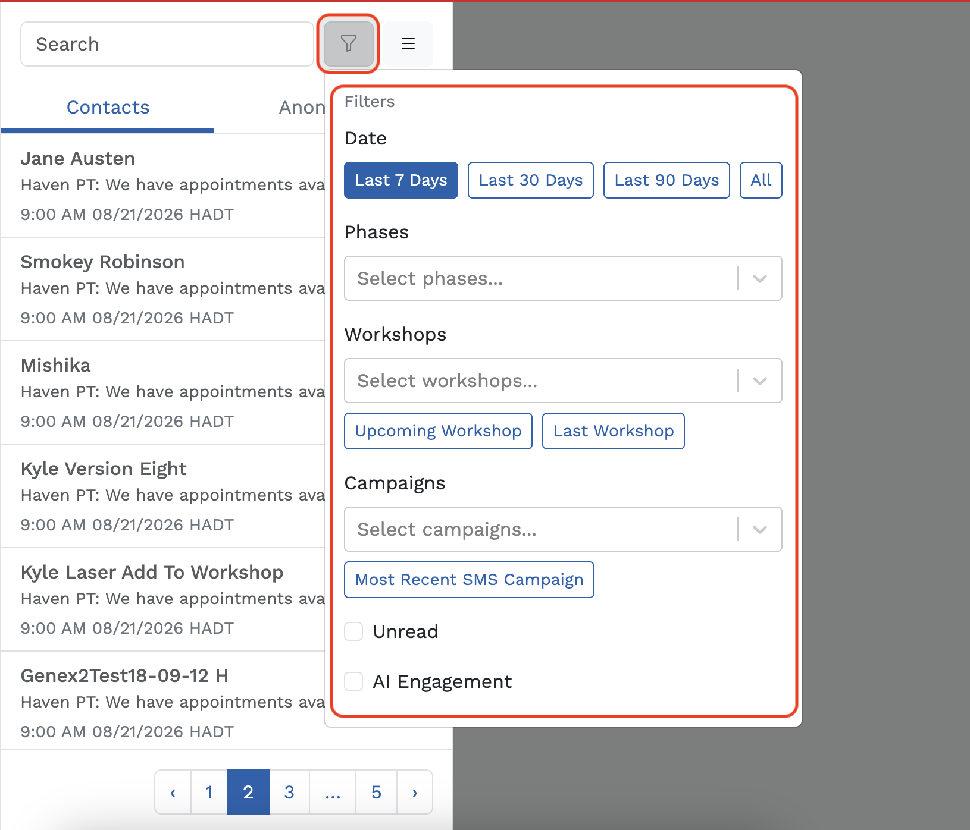The height and width of the screenshot is (830, 970).
Task: Open the Select phases dropdown
Action: coord(563,278)
